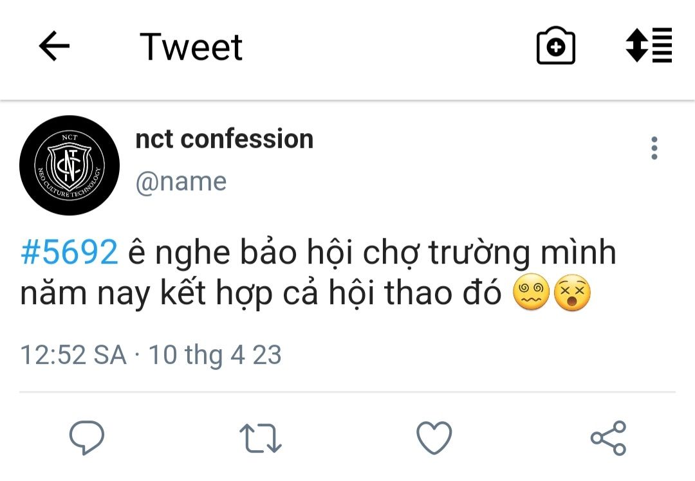Viewport: 695px width, 481px height.
Task: Click the 10 thg 4 23 date
Action: (215, 355)
